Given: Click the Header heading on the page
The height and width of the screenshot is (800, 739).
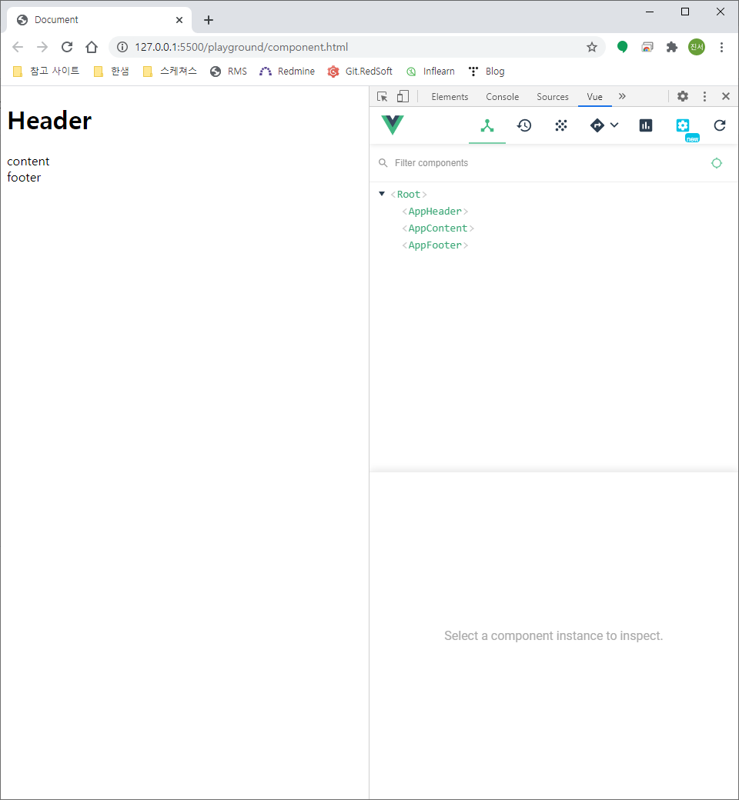Looking at the screenshot, I should click(x=49, y=121).
